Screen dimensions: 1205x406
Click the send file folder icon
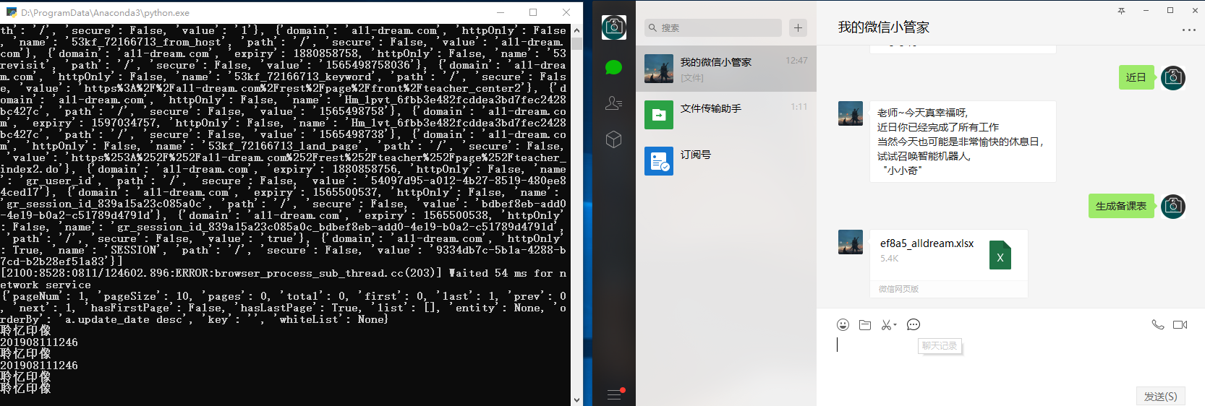click(x=865, y=325)
